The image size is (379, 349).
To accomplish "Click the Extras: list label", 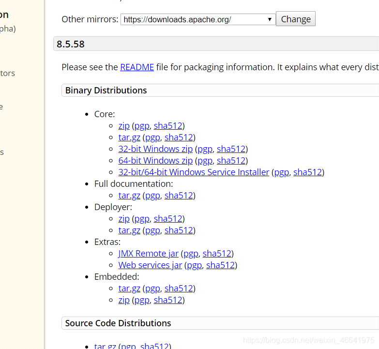I will coord(107,242).
